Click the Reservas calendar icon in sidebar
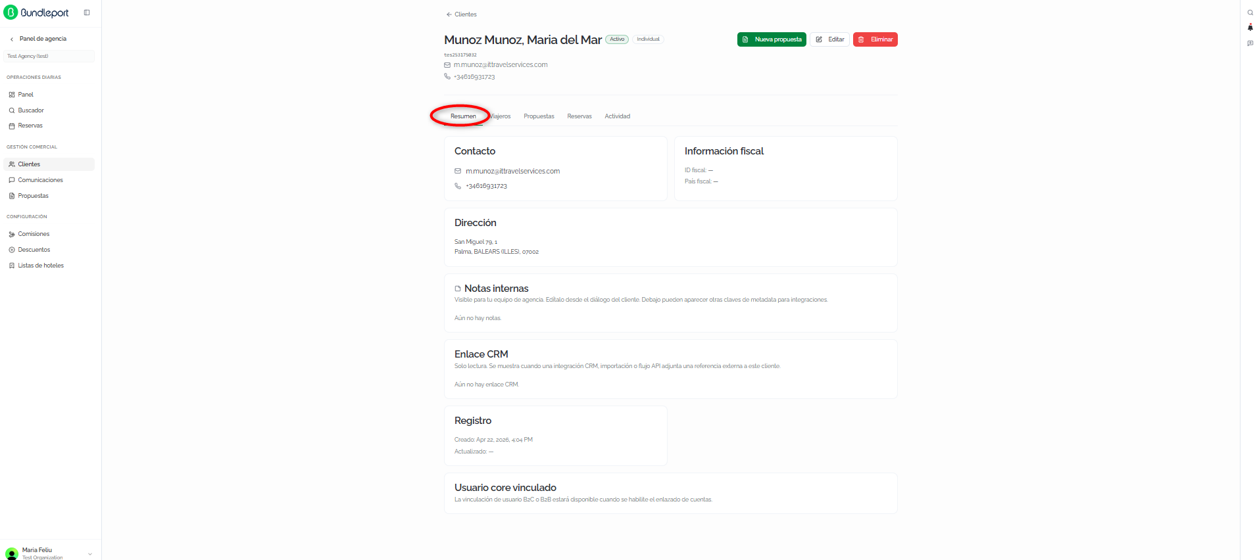This screenshot has width=1255, height=560. pos(12,126)
